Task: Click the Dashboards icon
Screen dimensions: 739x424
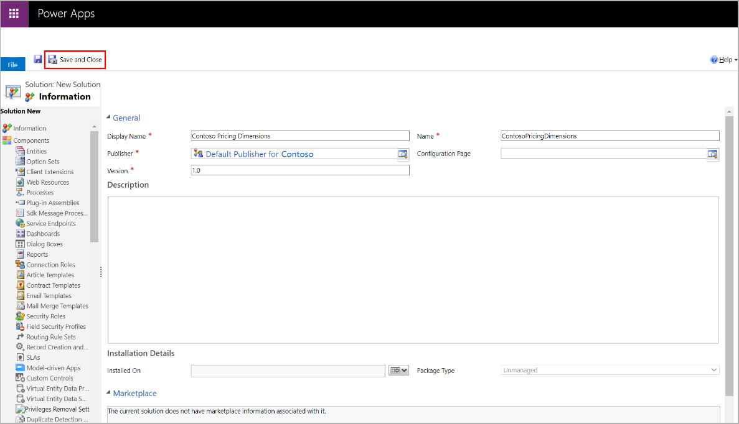Action: 21,234
